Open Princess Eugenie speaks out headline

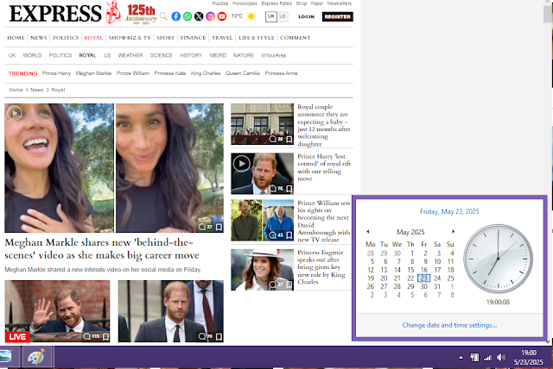pyautogui.click(x=321, y=267)
